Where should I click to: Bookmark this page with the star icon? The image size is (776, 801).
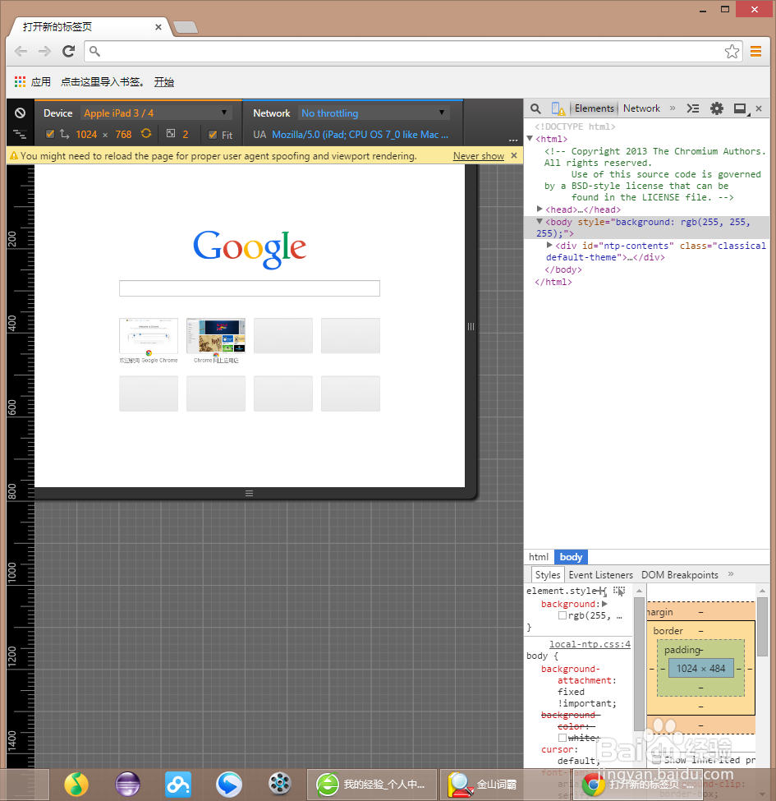click(732, 51)
